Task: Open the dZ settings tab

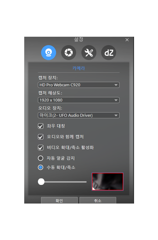Action: 109,52
